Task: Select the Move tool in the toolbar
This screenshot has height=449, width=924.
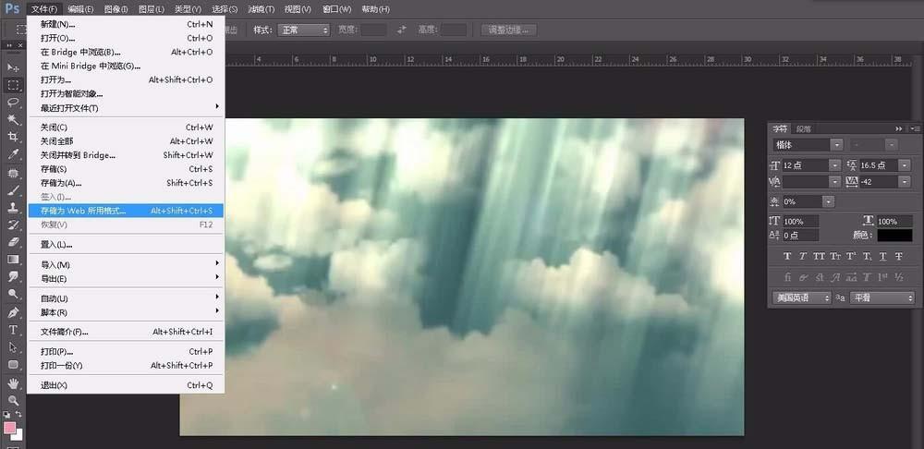Action: coord(12,67)
